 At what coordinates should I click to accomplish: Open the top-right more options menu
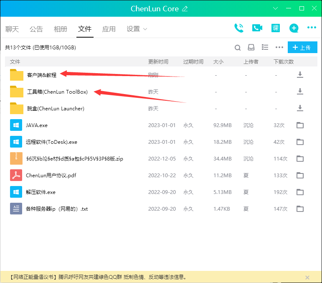pos(312,28)
